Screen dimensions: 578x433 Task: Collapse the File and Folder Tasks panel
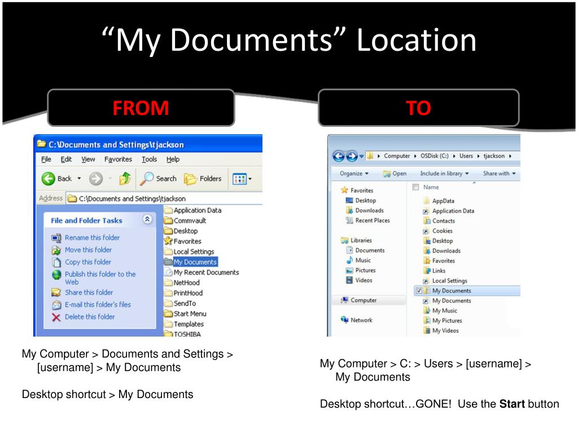click(147, 220)
